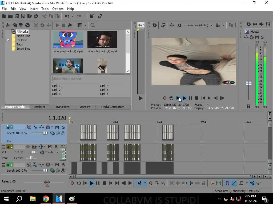The image size is (273, 204).
Task: Open Video Preview settings gear icon
Action: [x=155, y=25]
